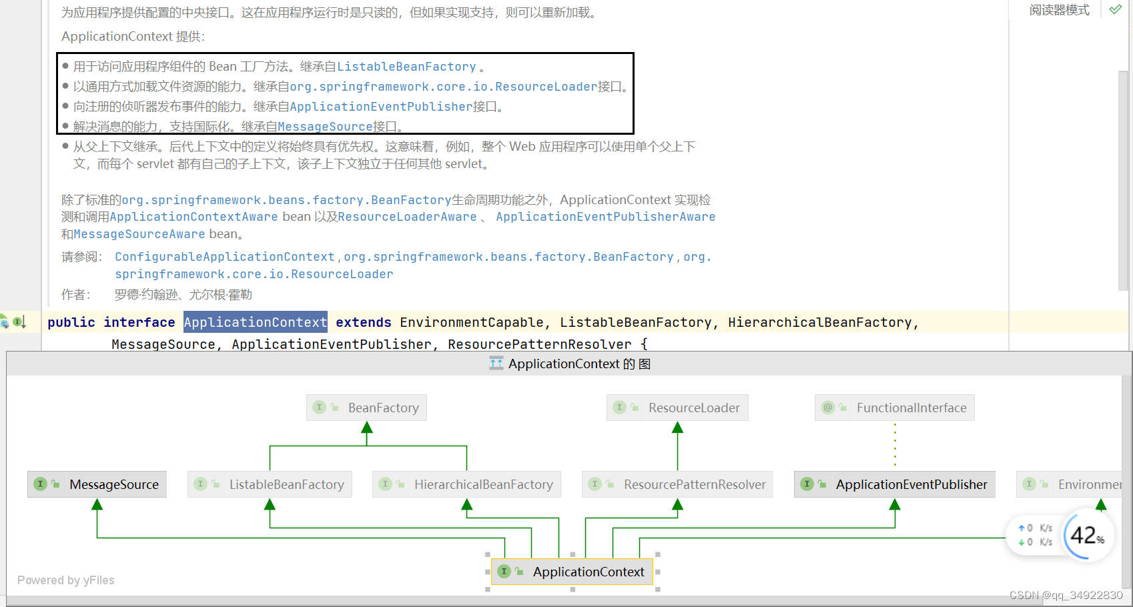Click the "Powered by yFiles" label
The height and width of the screenshot is (607, 1133).
pos(65,580)
